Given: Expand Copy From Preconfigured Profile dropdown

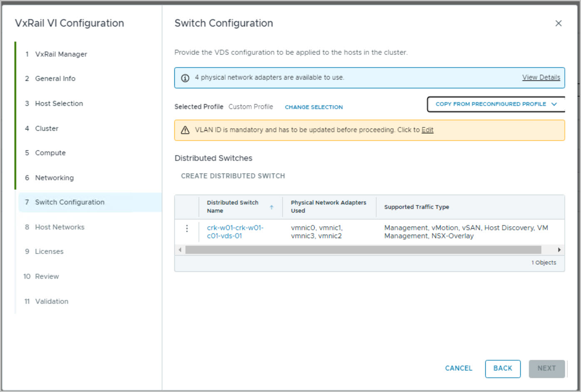Looking at the screenshot, I should (x=496, y=104).
